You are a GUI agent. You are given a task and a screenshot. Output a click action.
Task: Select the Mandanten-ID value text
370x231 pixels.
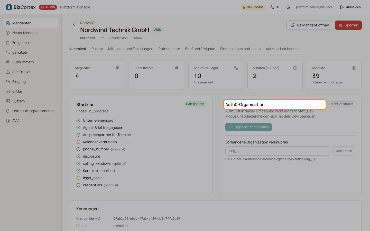[147, 219]
